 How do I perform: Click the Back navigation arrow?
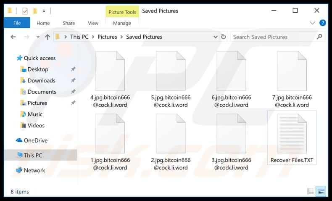(x=13, y=37)
